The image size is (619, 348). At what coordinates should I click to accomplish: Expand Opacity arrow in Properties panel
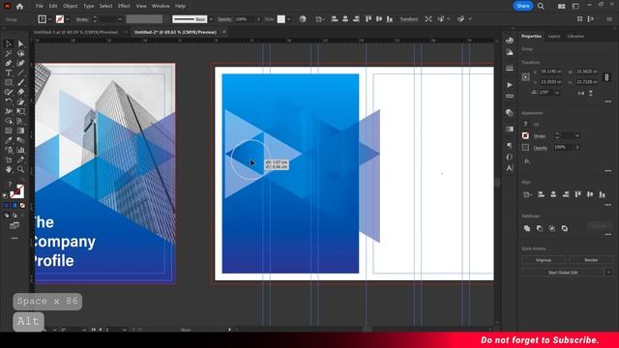577,148
